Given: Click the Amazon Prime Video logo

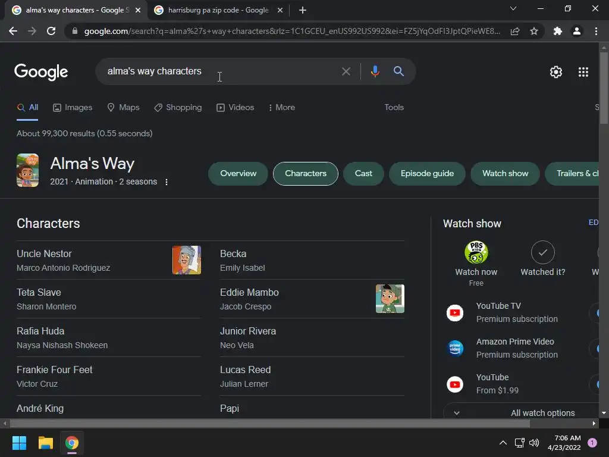Looking at the screenshot, I should [455, 348].
